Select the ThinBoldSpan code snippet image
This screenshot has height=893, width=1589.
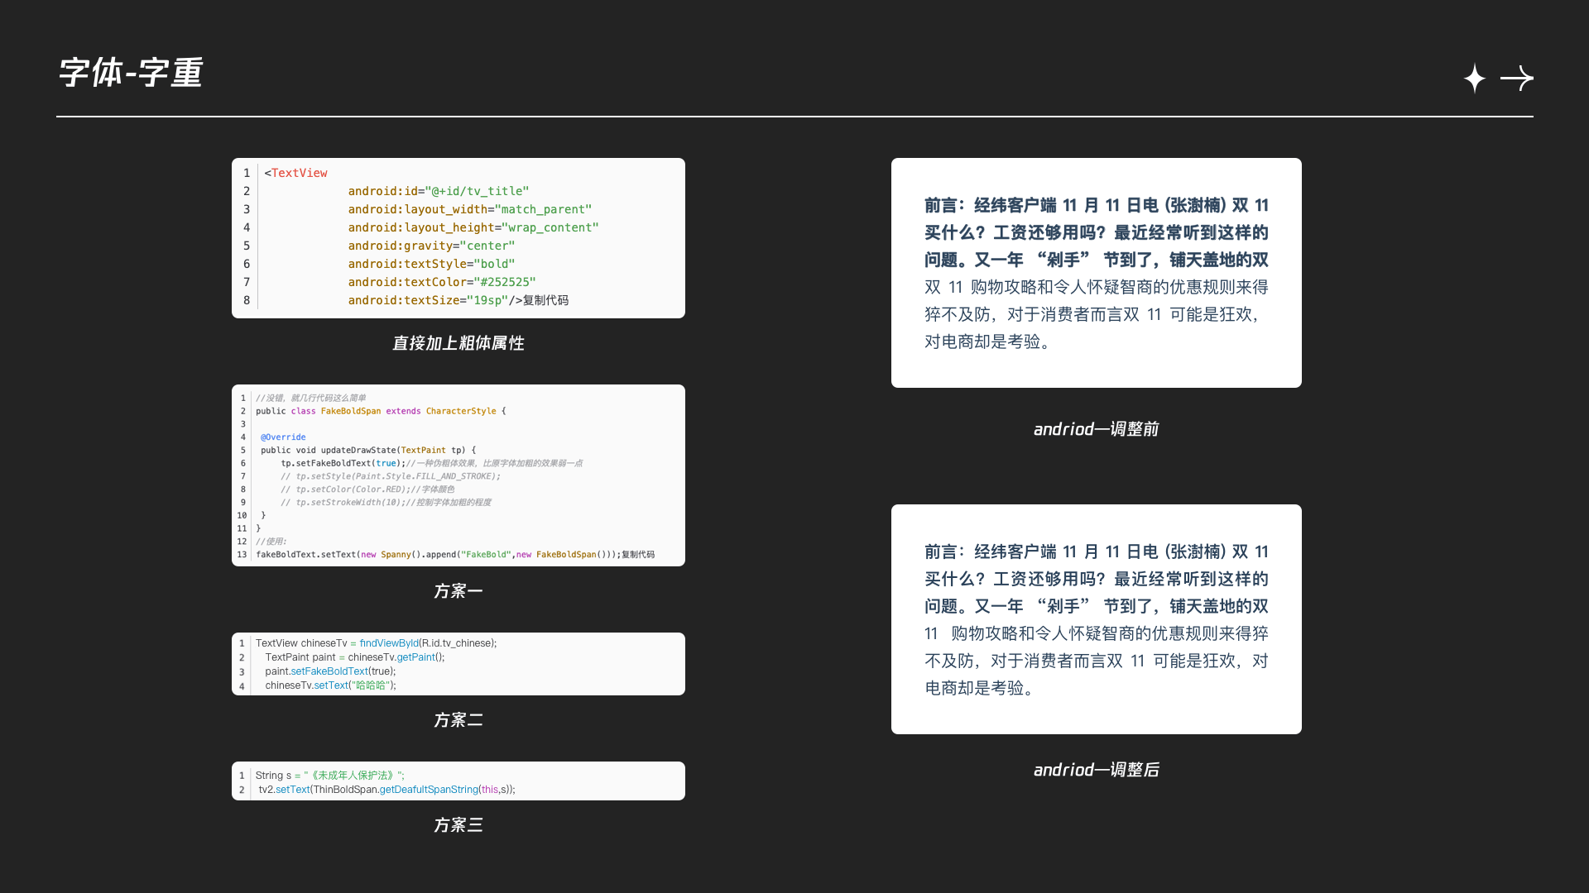pos(458,781)
